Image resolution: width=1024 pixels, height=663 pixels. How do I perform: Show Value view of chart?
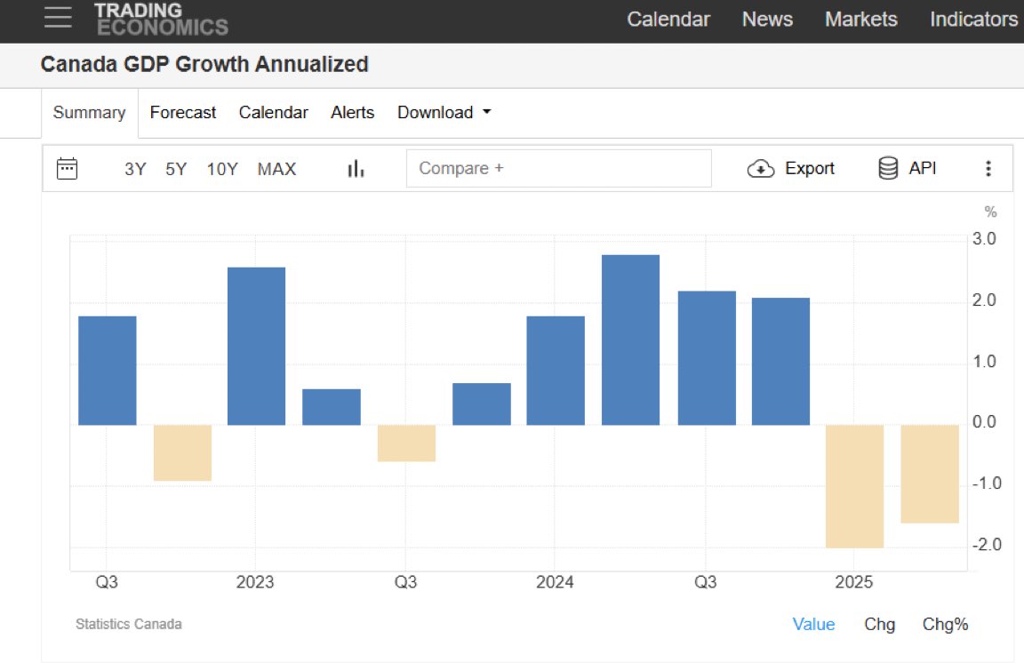point(813,625)
